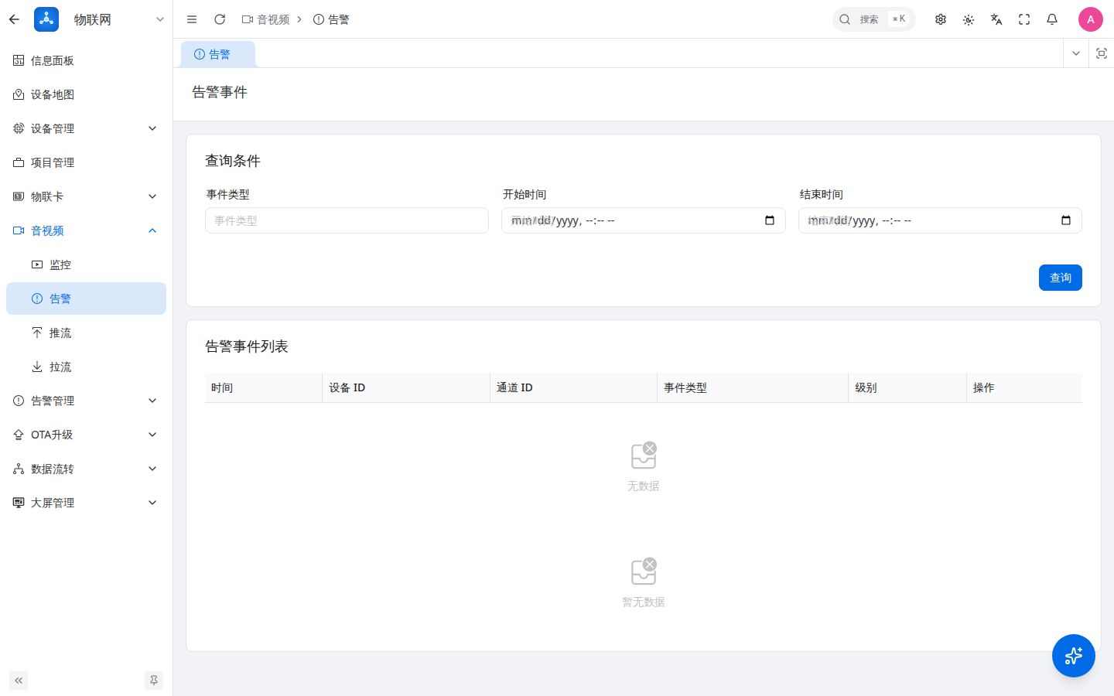Click the 数据流转 network icon
The width and height of the screenshot is (1114, 696).
click(x=19, y=469)
